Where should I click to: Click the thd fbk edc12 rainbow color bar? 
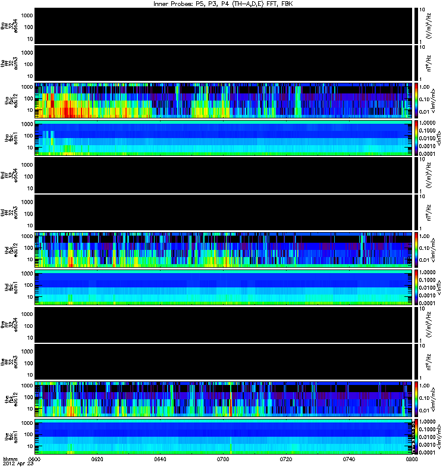tap(416, 250)
